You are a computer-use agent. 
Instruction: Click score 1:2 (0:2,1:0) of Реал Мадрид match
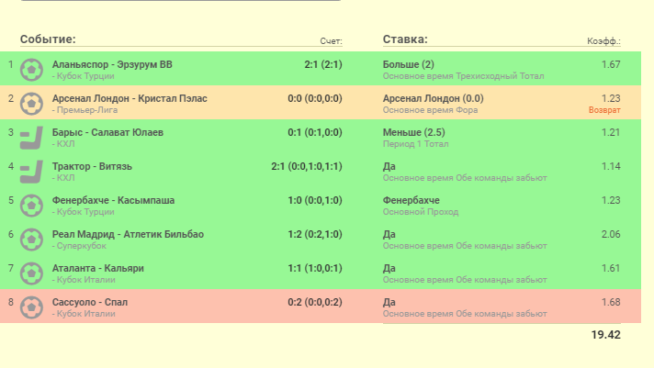315,235
